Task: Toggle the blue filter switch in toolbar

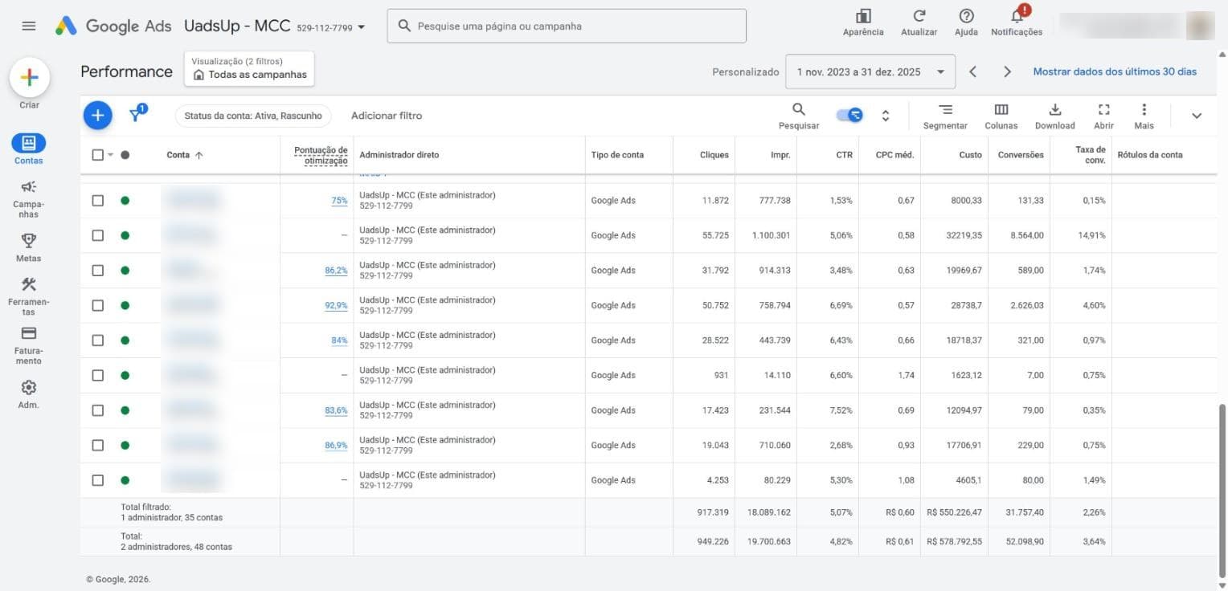Action: [x=850, y=115]
